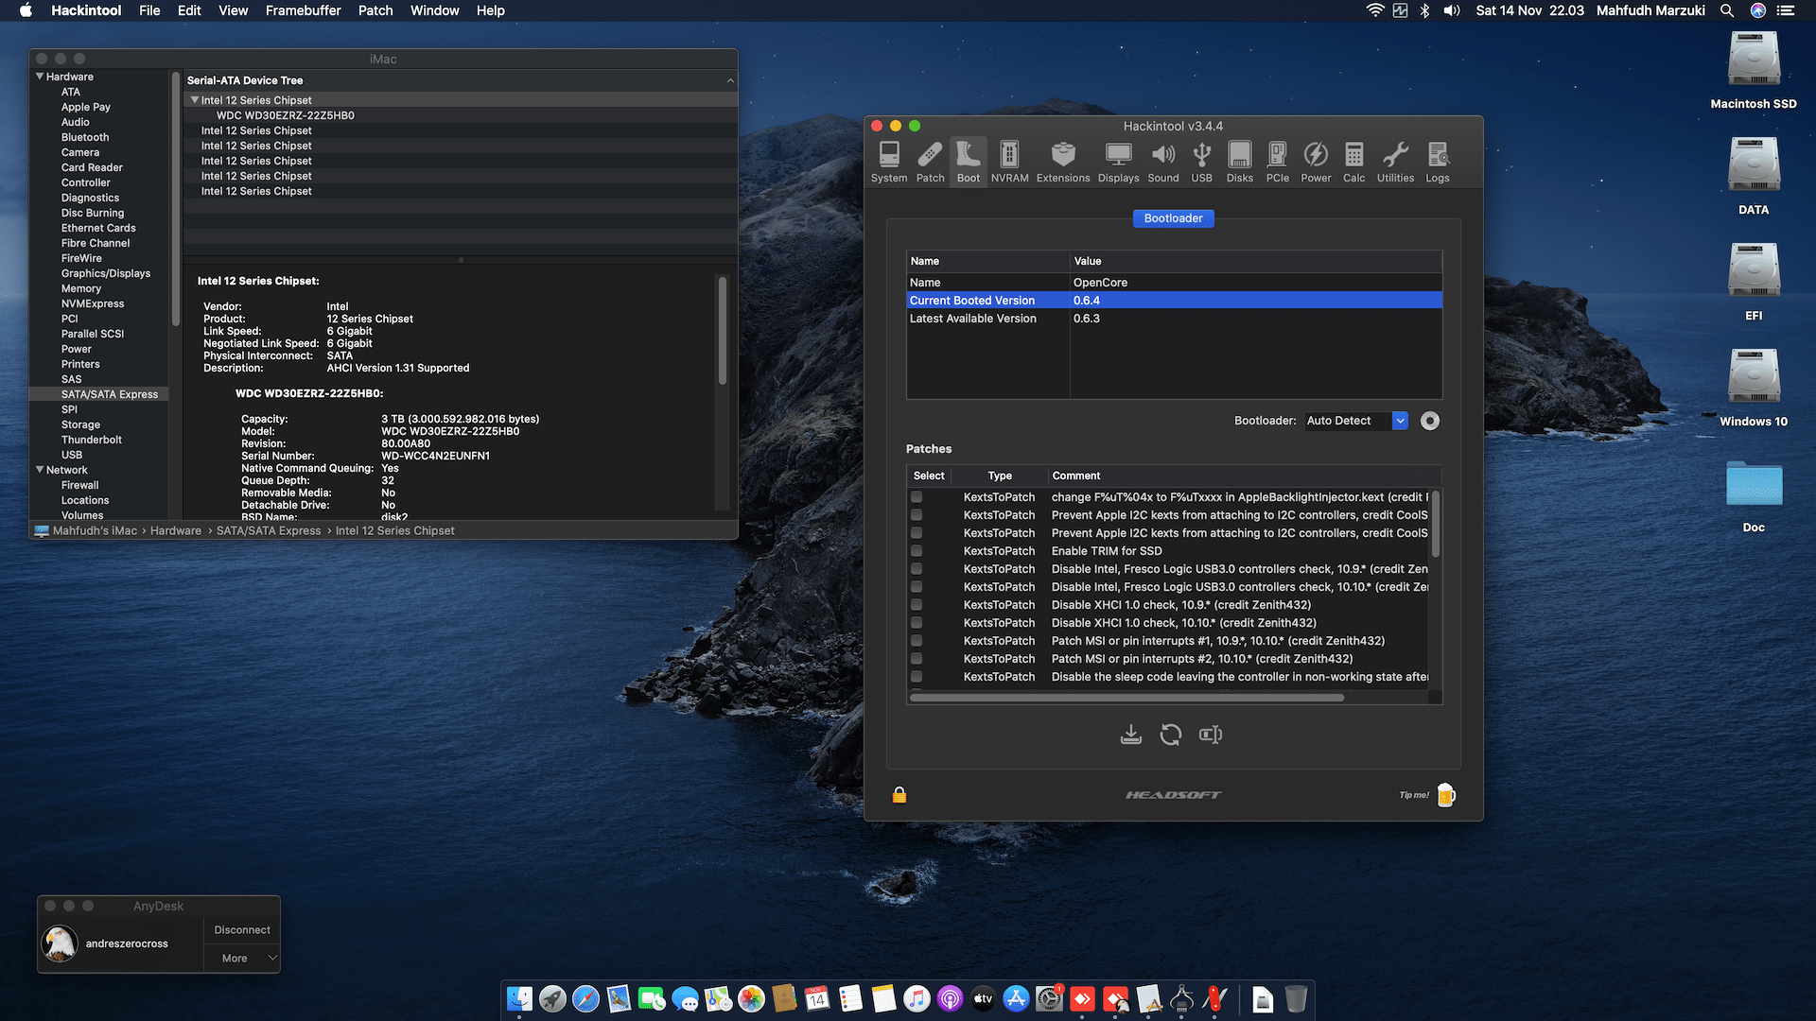Switch to the PCIe panel
This screenshot has height=1021, width=1816.
1277,161
